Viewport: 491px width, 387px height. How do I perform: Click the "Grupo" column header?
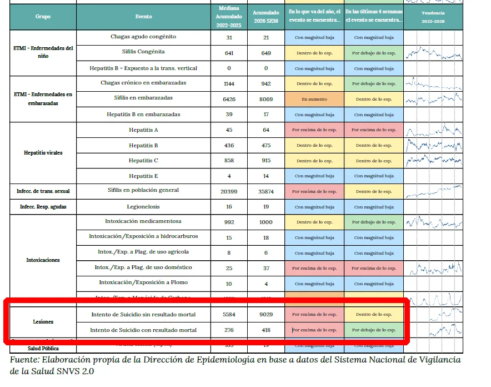pyautogui.click(x=43, y=16)
